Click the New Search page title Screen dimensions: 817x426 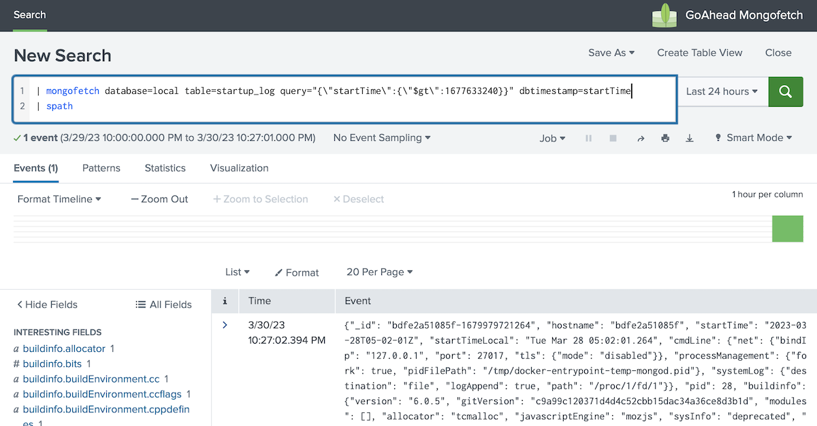click(63, 56)
